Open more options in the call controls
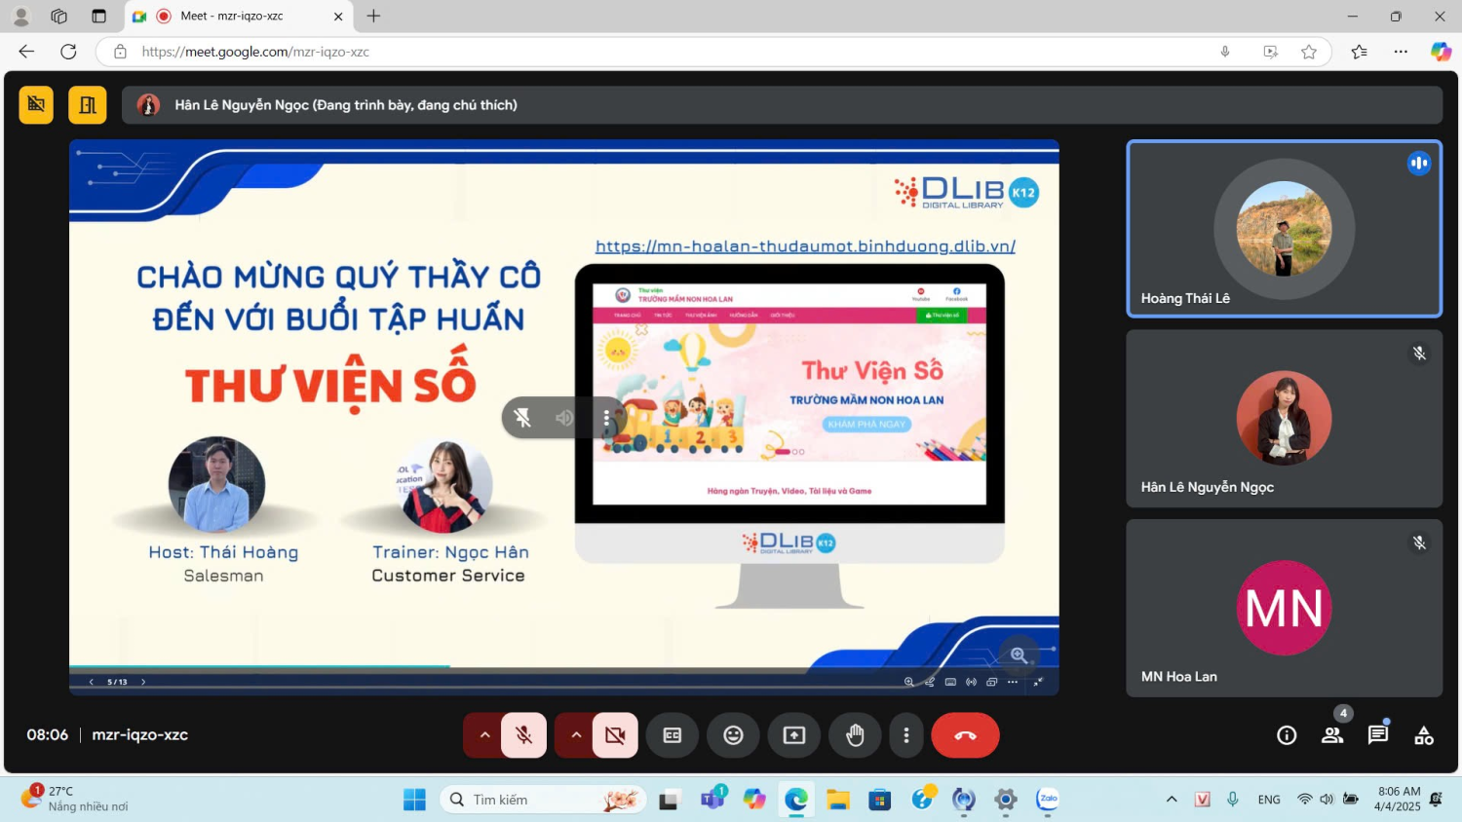 [x=906, y=735]
